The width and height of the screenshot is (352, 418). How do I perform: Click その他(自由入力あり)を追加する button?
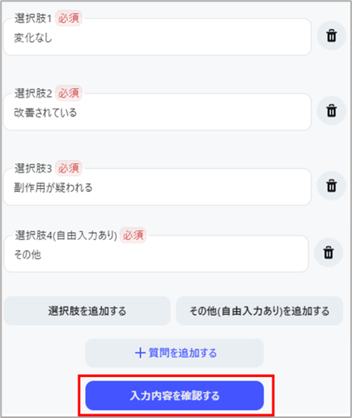pyautogui.click(x=259, y=311)
